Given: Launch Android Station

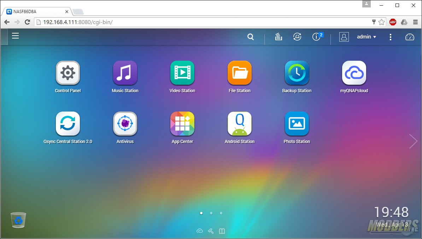Looking at the screenshot, I should [x=240, y=124].
